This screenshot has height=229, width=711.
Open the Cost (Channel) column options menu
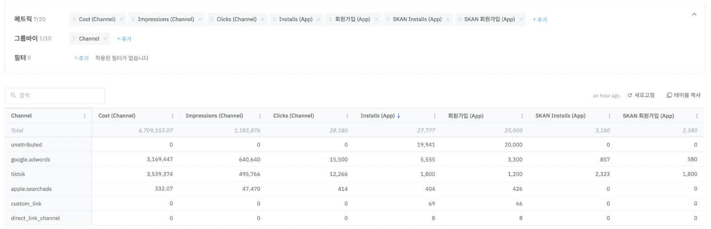point(172,116)
